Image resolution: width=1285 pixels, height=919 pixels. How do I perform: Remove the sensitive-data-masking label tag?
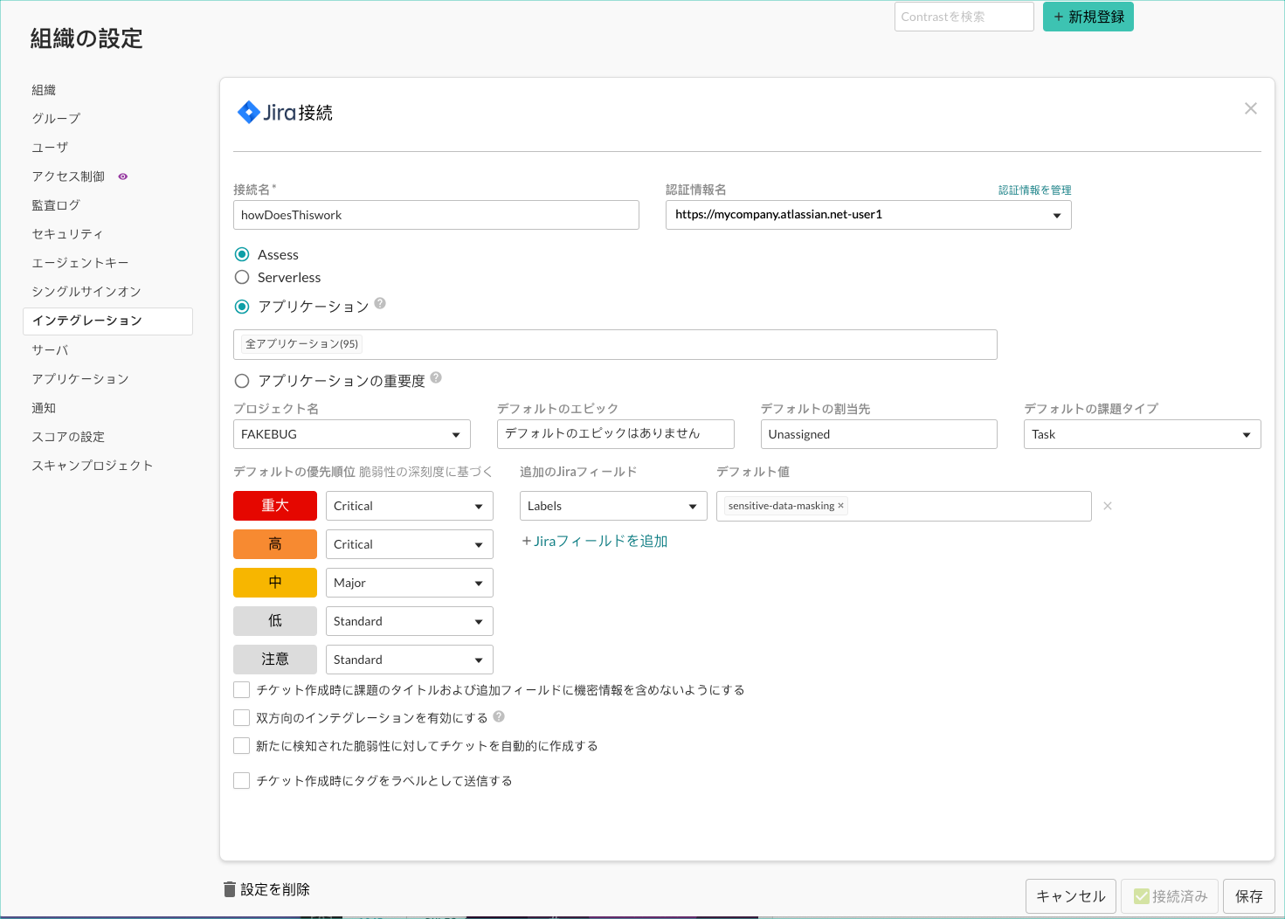point(840,506)
